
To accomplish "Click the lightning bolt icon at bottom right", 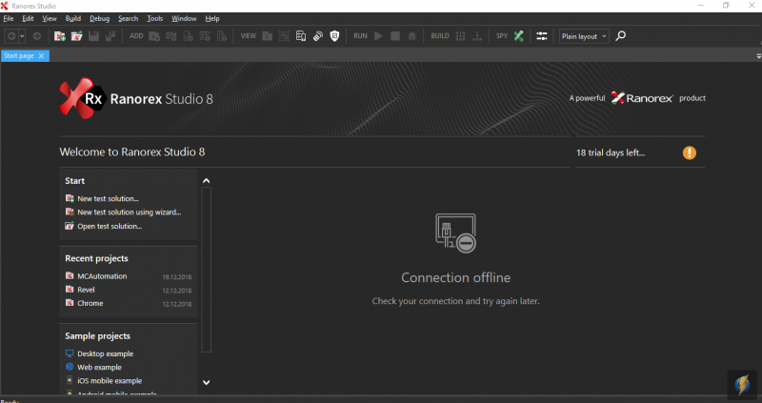I will [x=742, y=385].
